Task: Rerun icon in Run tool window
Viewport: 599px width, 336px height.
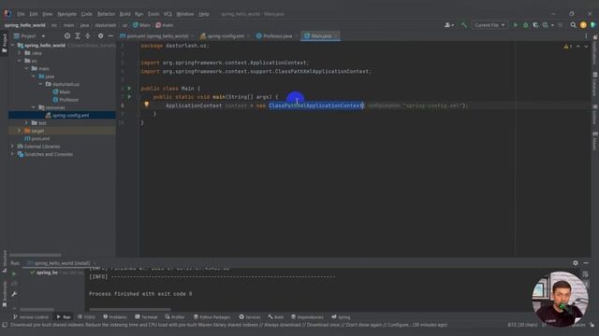Action: point(14,273)
